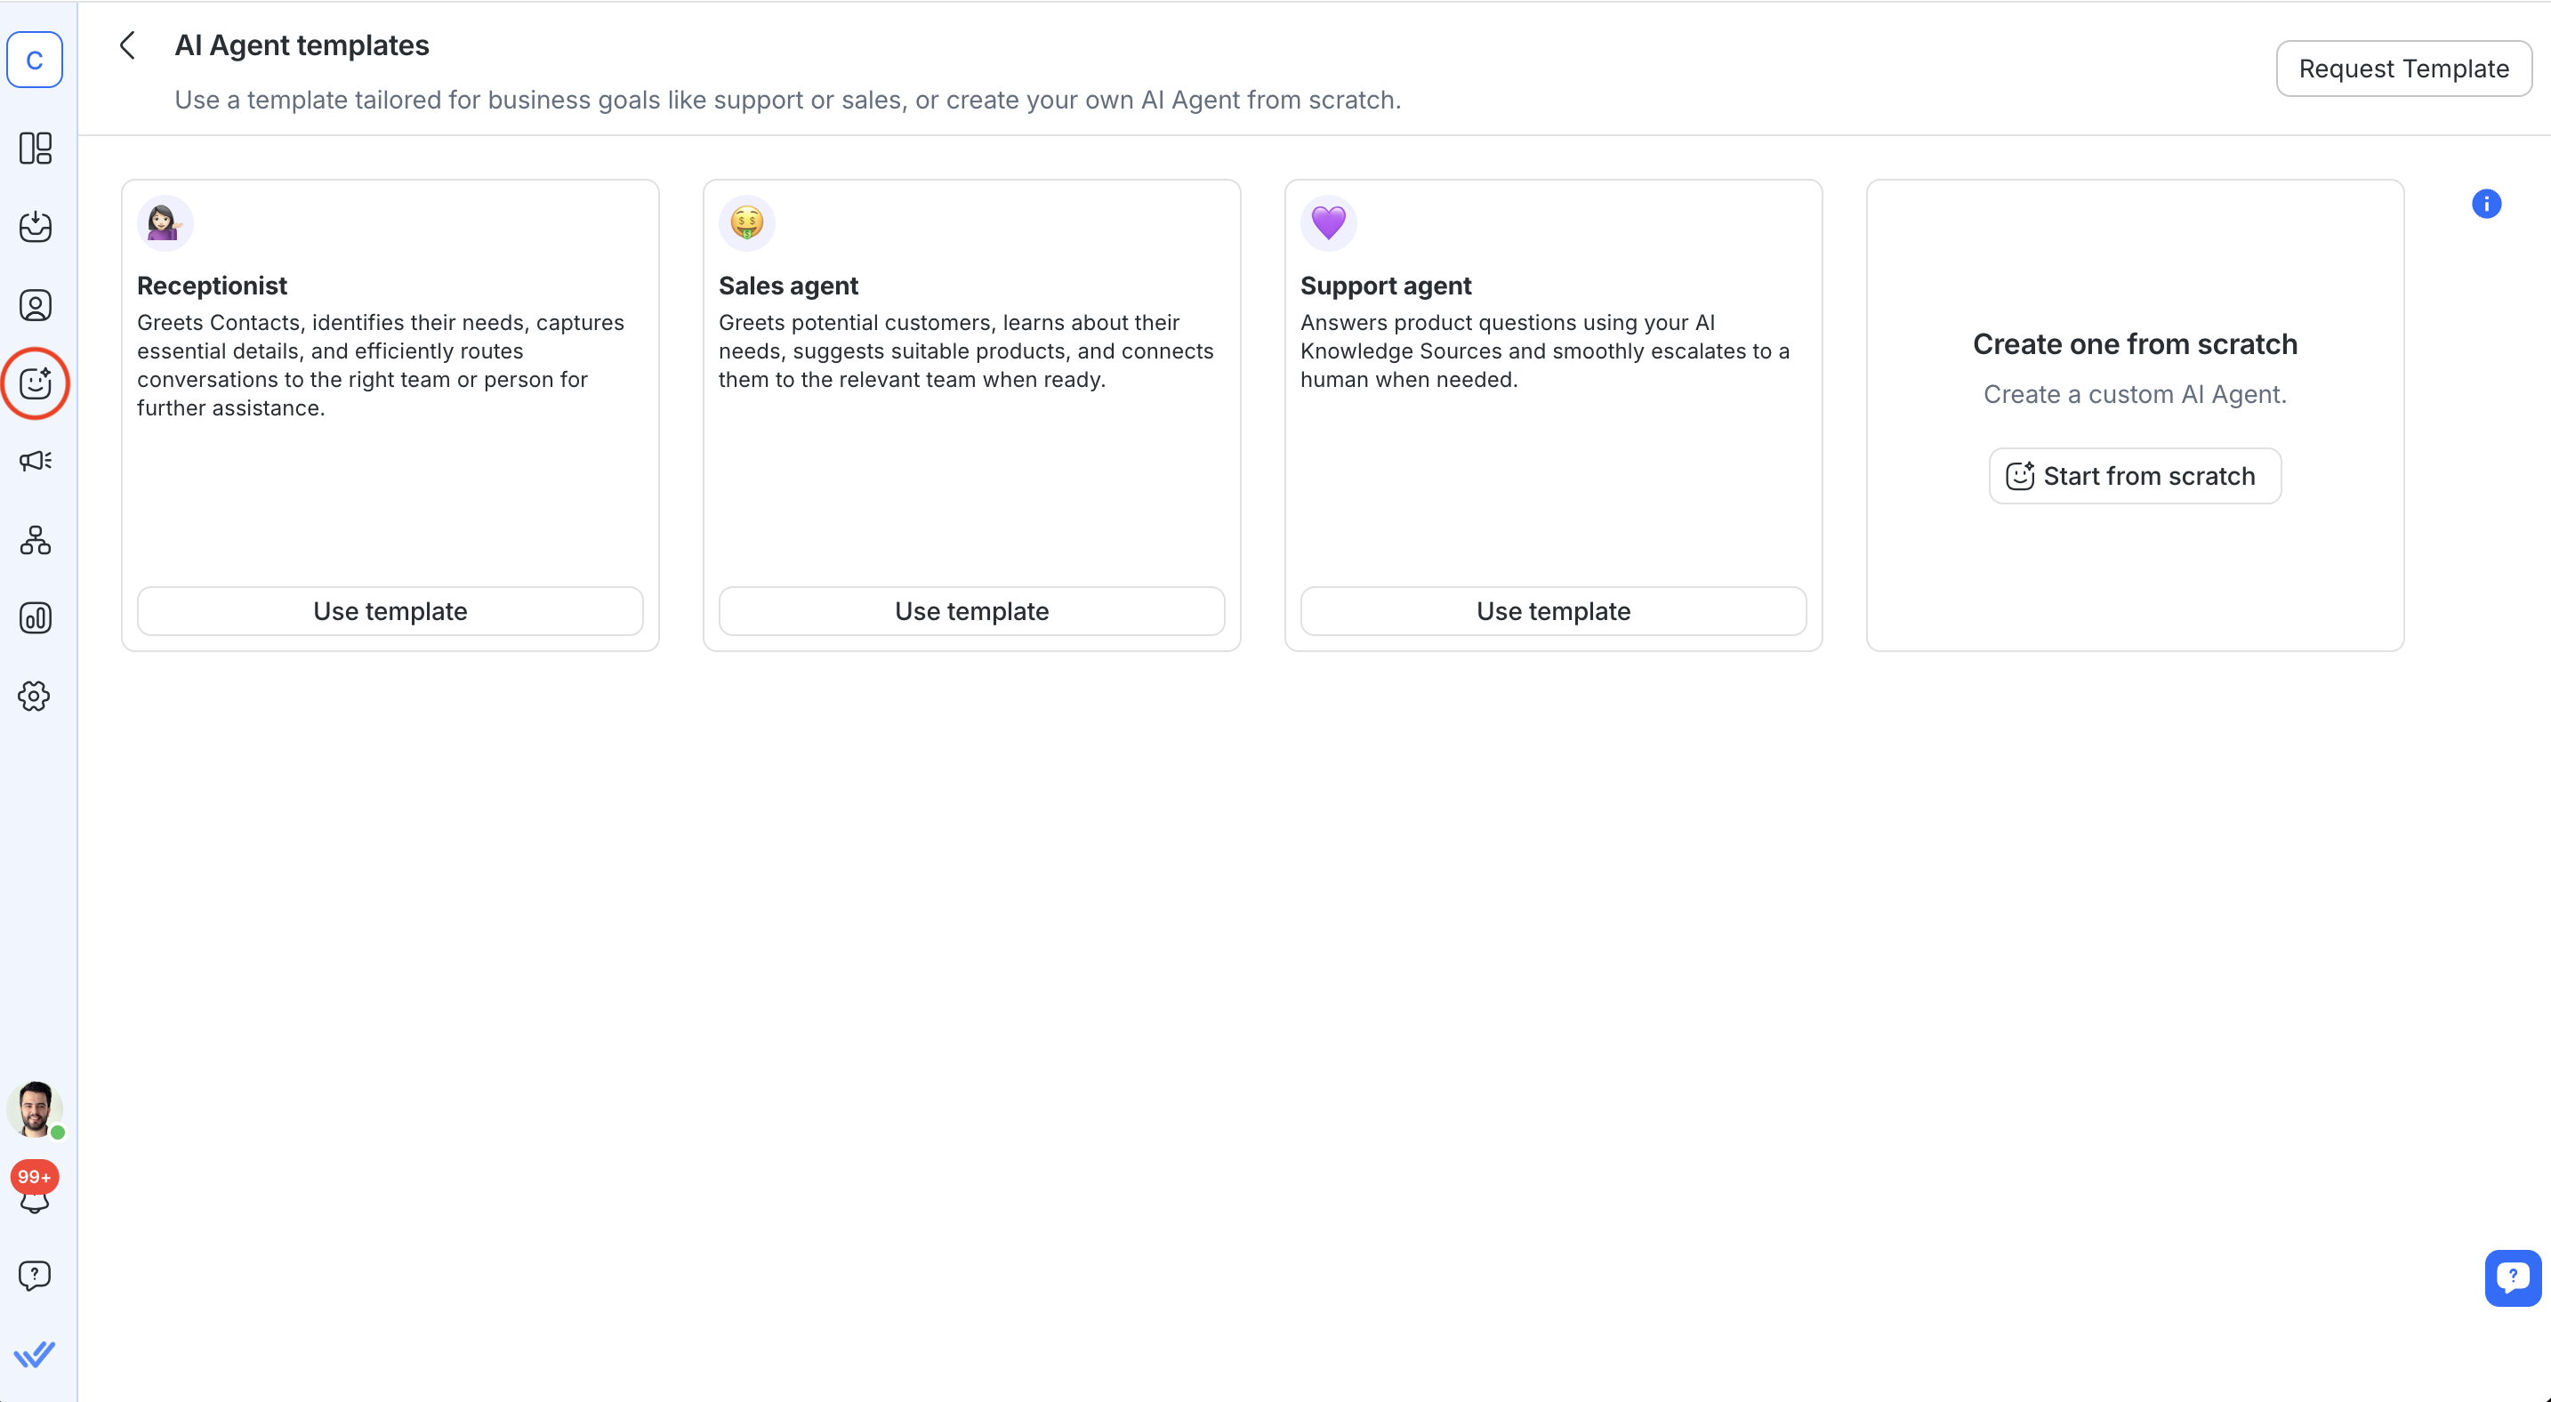Click the AI Agents sidebar icon

tap(36, 383)
